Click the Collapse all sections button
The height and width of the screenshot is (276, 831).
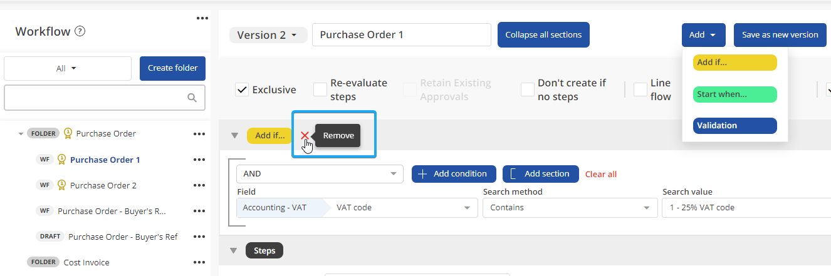point(543,35)
